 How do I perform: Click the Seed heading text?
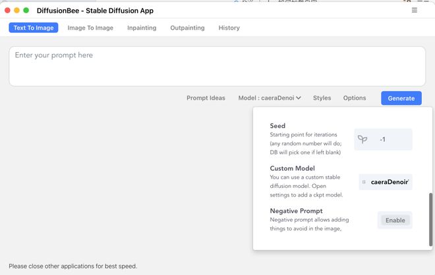coord(277,126)
